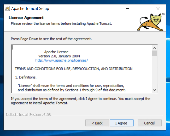Click 'Version 2.0, January 2004' text
Image resolution: width=170 pixels, height=136 pixels.
coord(59,56)
